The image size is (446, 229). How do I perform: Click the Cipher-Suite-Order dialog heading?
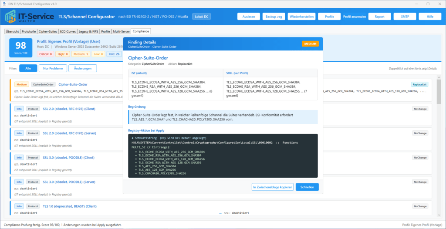click(x=148, y=58)
